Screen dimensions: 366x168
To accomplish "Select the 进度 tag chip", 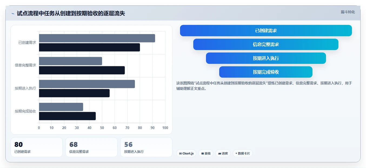I will pos(223,153).
